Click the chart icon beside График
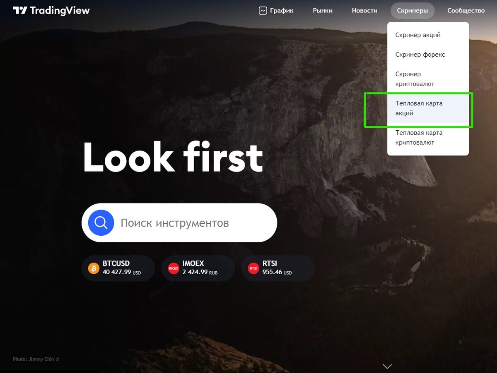This screenshot has height=373, width=497. [x=263, y=11]
